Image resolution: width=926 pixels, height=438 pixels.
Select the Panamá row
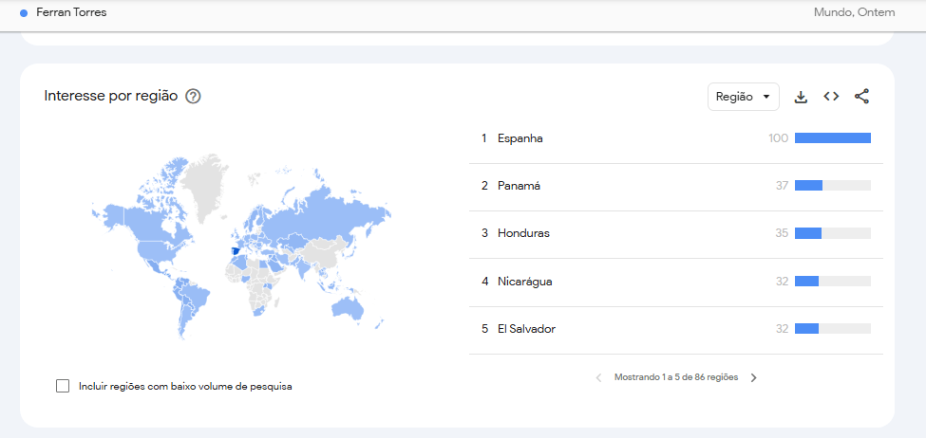(676, 186)
